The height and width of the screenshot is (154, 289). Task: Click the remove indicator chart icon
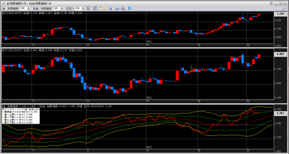tap(123, 8)
